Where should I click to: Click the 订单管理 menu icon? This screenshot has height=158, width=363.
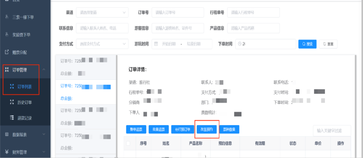(x=7, y=70)
